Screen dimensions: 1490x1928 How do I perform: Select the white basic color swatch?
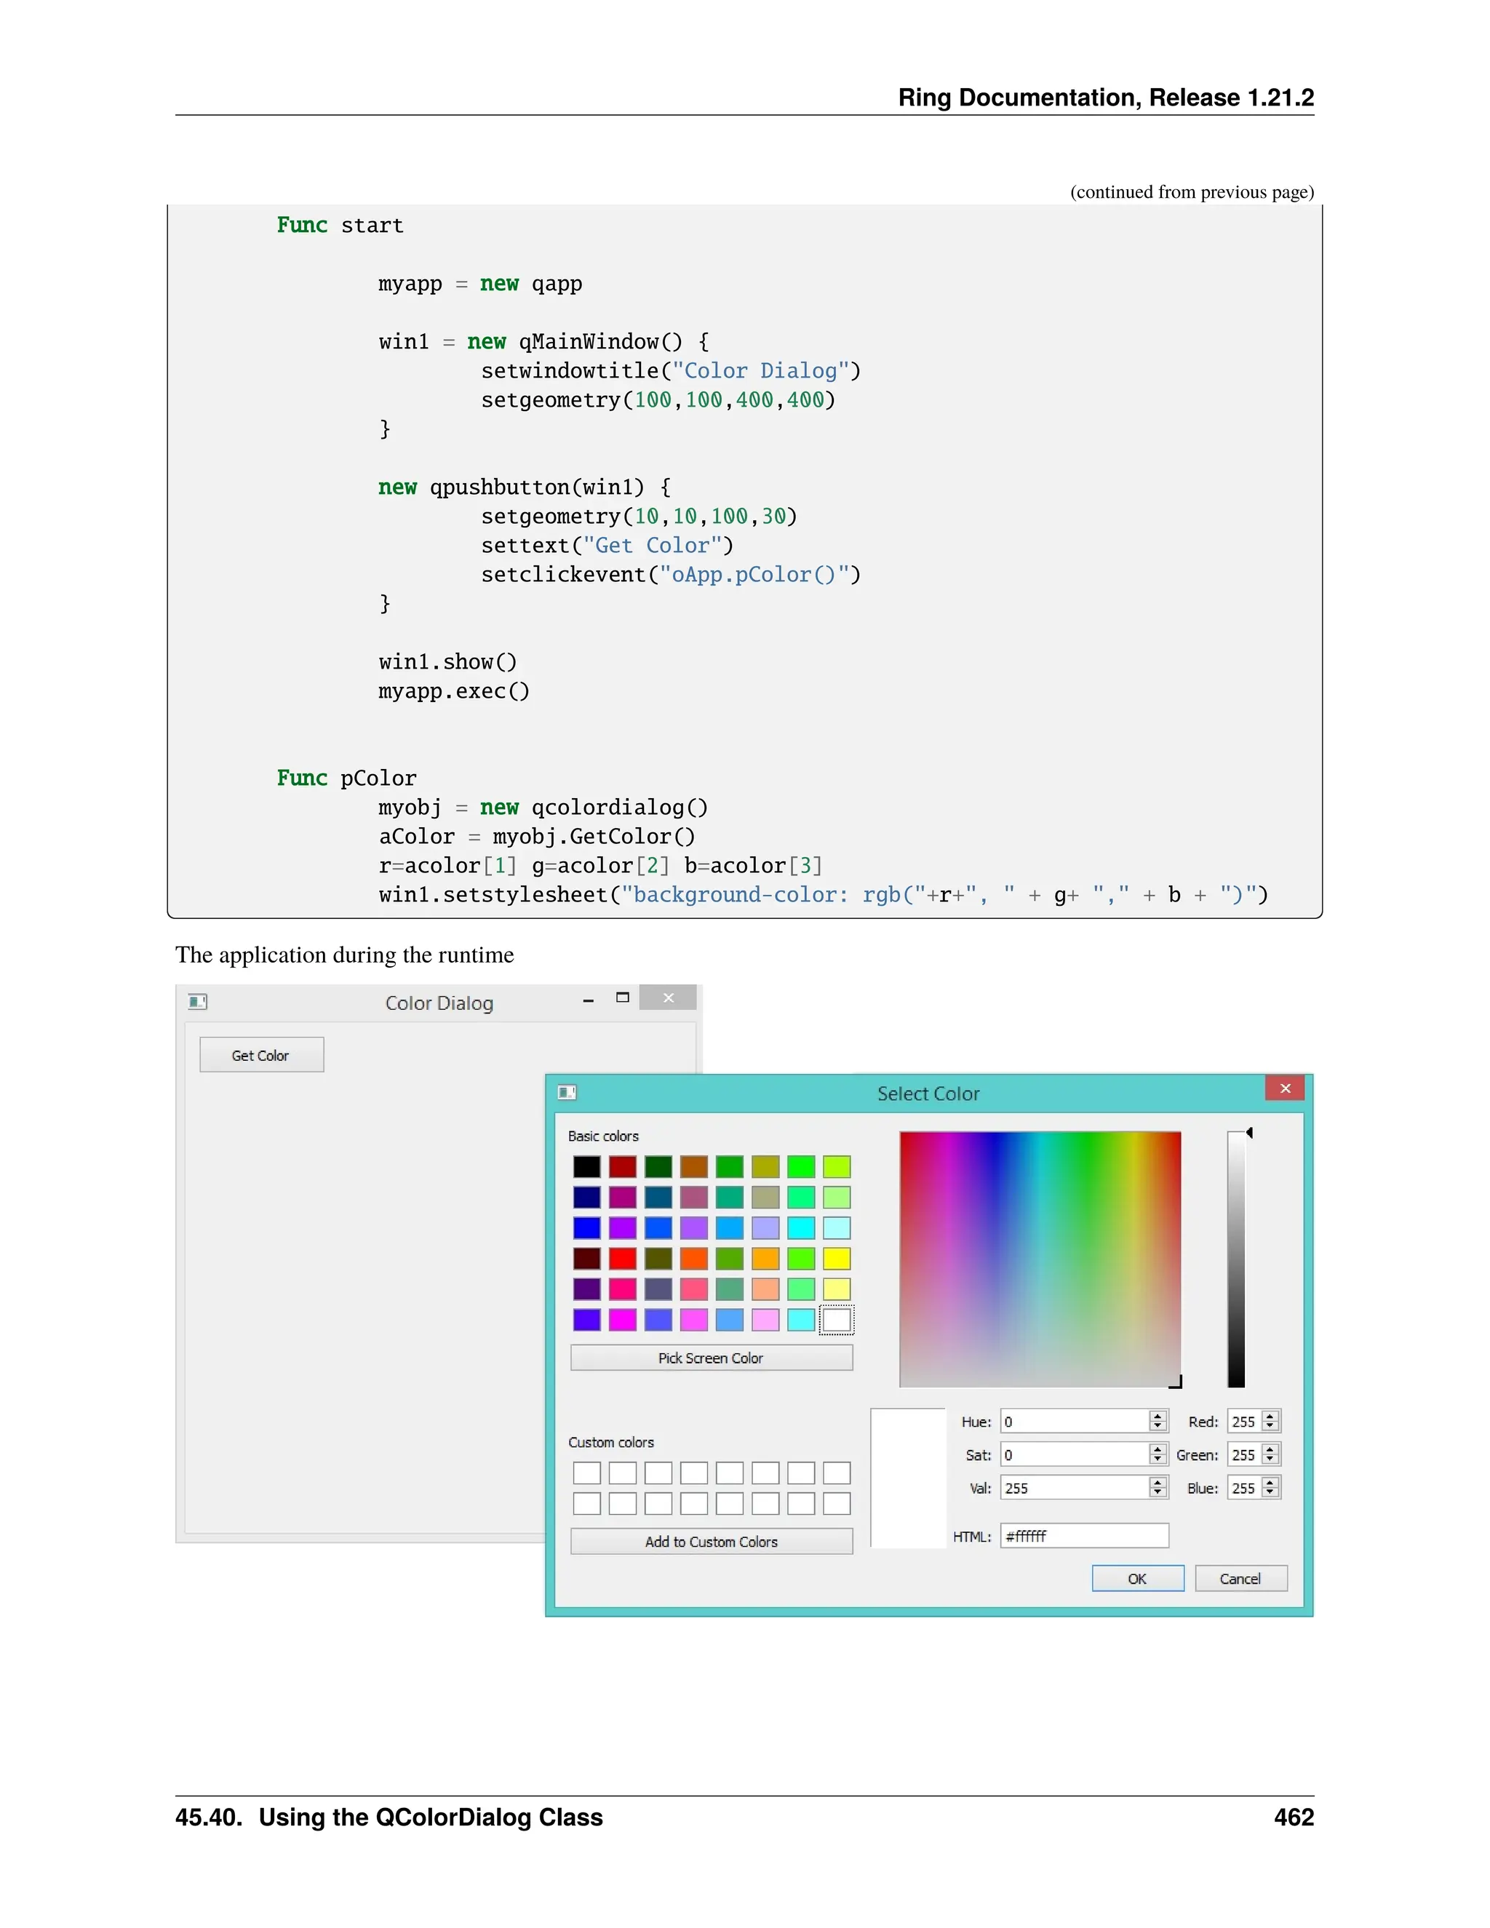pos(837,1320)
